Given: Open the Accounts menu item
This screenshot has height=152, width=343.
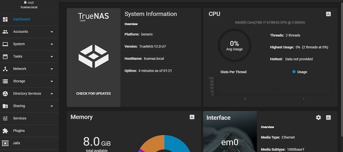Looking at the screenshot, I should coord(29,32).
